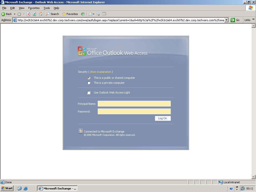Expand the Address bar URL dropdown
Viewport: 256px width, 192px height.
pyautogui.click(x=226, y=20)
